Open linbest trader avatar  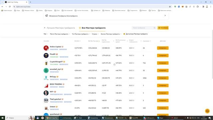(46, 108)
